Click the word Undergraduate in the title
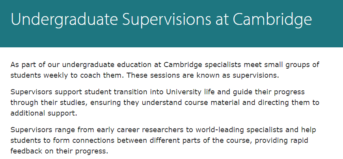 click(64, 20)
